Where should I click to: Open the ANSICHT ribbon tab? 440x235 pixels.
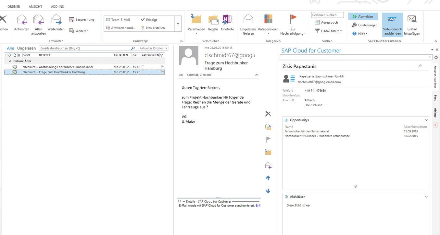pyautogui.click(x=35, y=6)
